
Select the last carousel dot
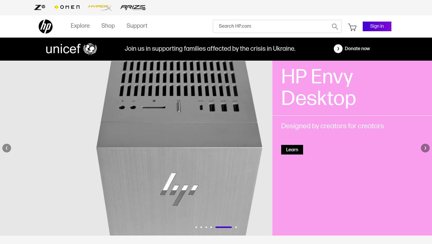236,227
